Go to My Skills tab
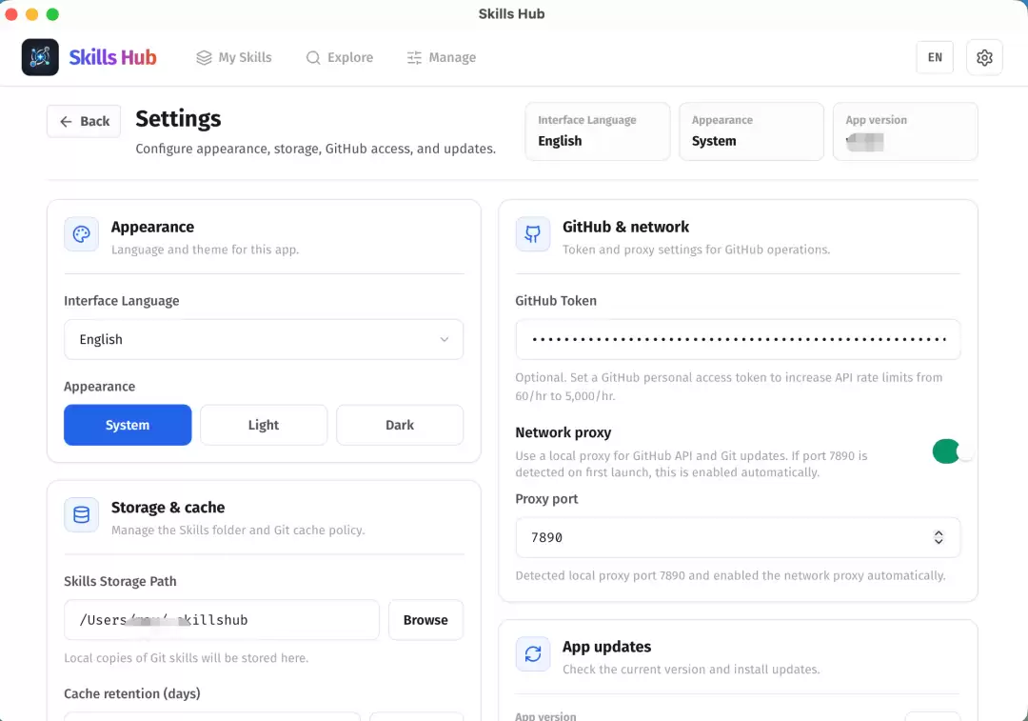This screenshot has width=1028, height=721. [x=234, y=58]
